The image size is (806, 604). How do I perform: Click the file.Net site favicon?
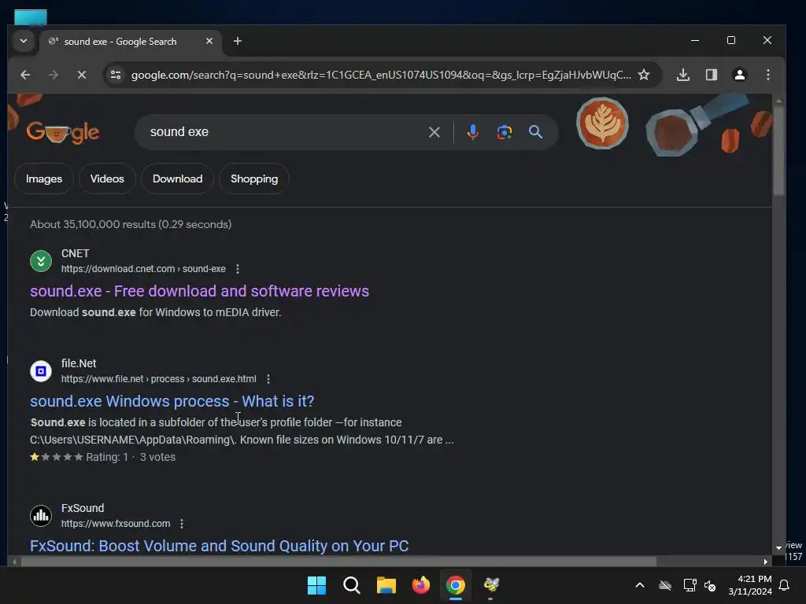click(x=41, y=371)
